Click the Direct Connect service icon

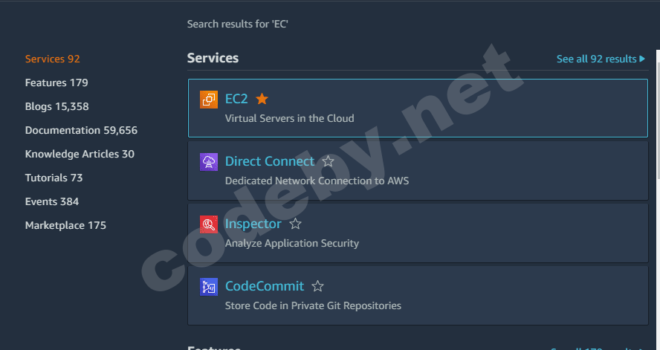tap(209, 162)
